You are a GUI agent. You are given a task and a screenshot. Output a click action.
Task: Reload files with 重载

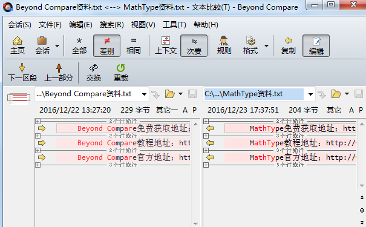(120, 73)
